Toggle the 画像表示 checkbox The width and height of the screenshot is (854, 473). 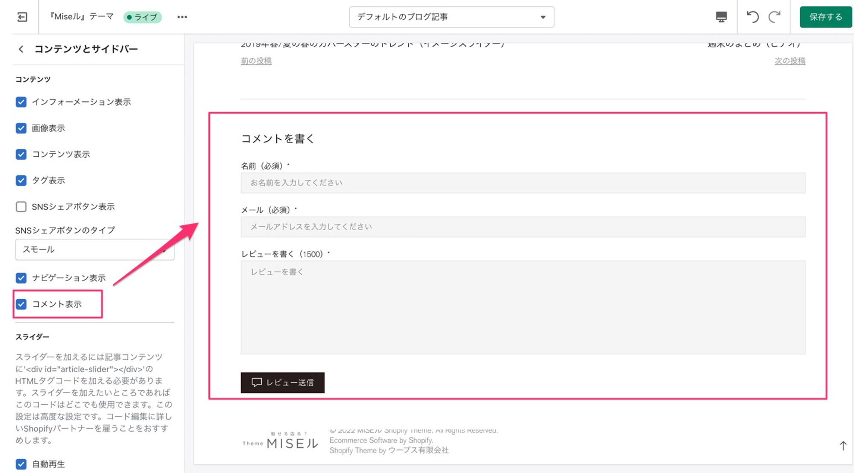click(x=21, y=128)
